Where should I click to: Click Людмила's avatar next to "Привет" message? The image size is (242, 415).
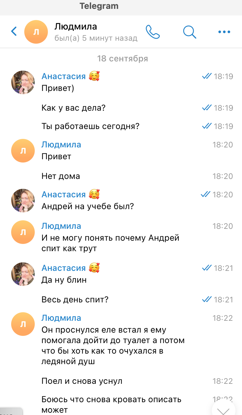tap(23, 151)
